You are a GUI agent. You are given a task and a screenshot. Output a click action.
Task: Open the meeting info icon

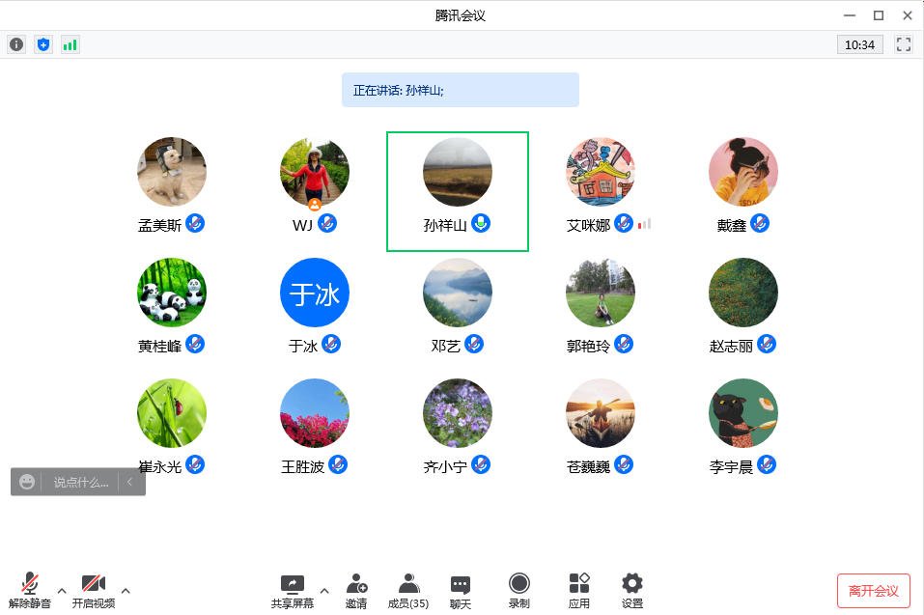[x=16, y=44]
